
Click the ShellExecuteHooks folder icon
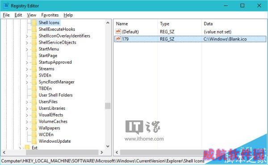pos(34,29)
